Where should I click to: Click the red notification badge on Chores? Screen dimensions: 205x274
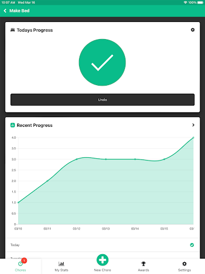[24, 261]
